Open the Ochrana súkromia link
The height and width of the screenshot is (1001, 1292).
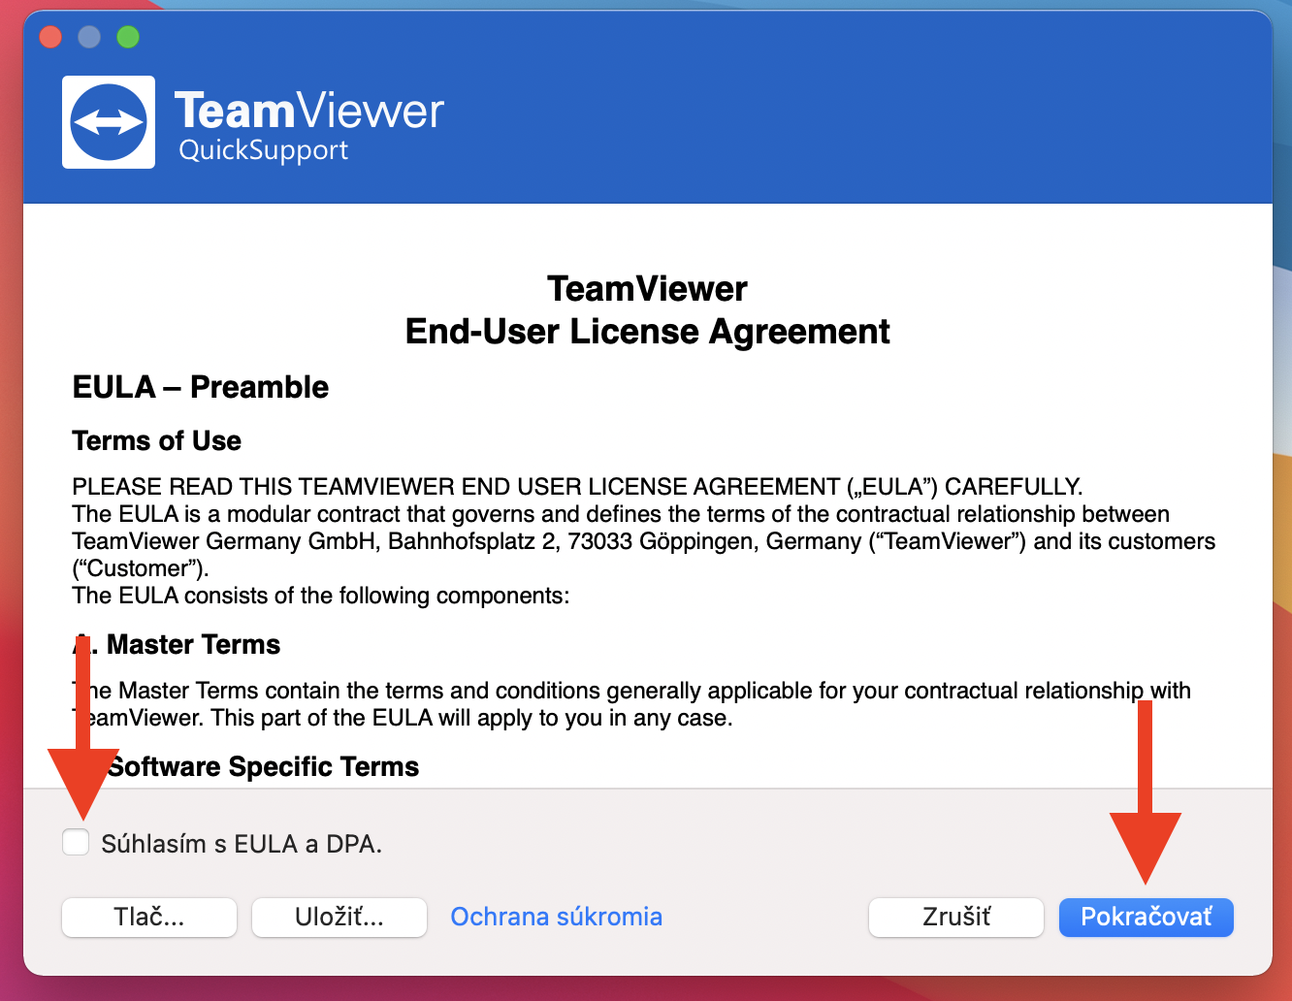[556, 917]
